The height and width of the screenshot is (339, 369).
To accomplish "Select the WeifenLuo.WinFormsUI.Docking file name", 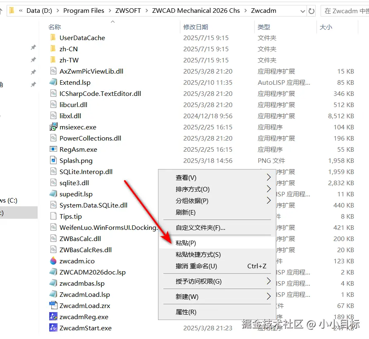I will coord(108,227).
